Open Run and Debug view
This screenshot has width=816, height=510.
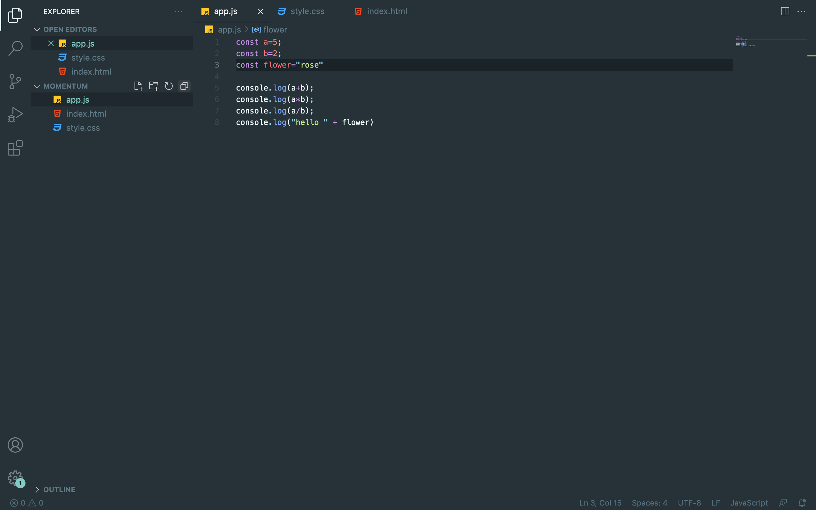15,115
